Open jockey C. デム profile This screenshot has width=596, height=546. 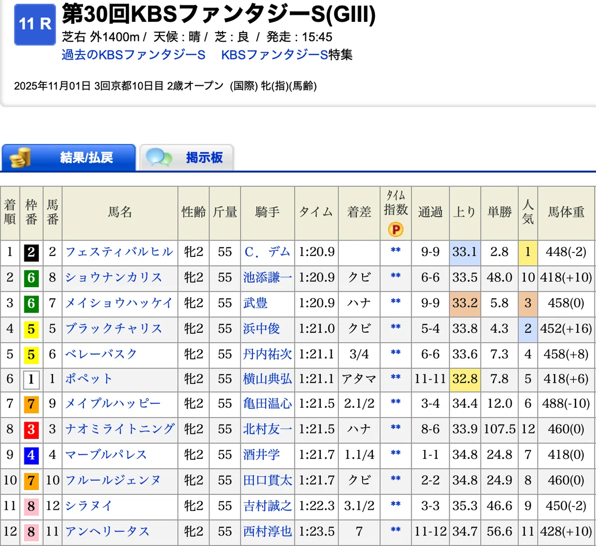click(x=267, y=252)
